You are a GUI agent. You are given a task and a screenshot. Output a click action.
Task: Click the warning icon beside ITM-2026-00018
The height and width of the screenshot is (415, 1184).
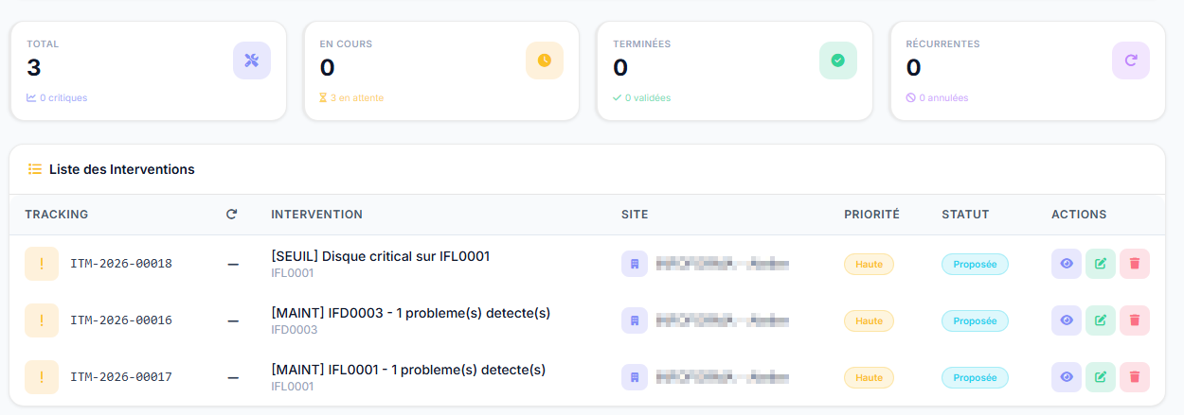tap(42, 264)
